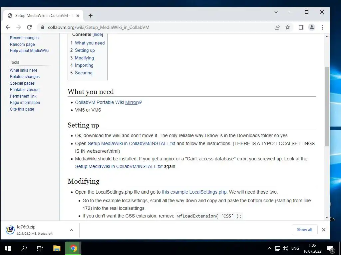
Task: Hide the Contents table
Action: pos(98,35)
